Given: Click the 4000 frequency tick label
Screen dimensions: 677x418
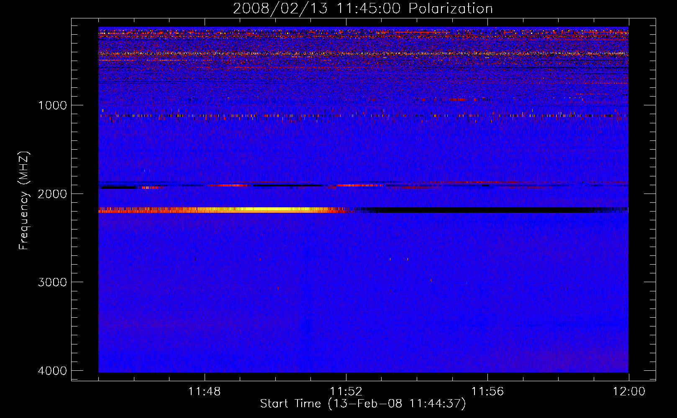Looking at the screenshot, I should [52, 371].
